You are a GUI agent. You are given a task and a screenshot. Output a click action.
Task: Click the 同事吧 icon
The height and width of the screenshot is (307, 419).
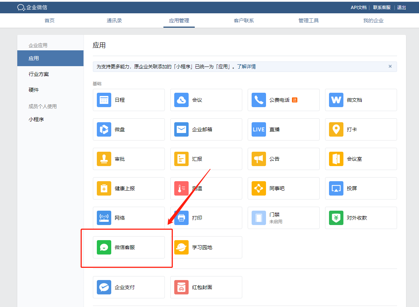tap(259, 188)
